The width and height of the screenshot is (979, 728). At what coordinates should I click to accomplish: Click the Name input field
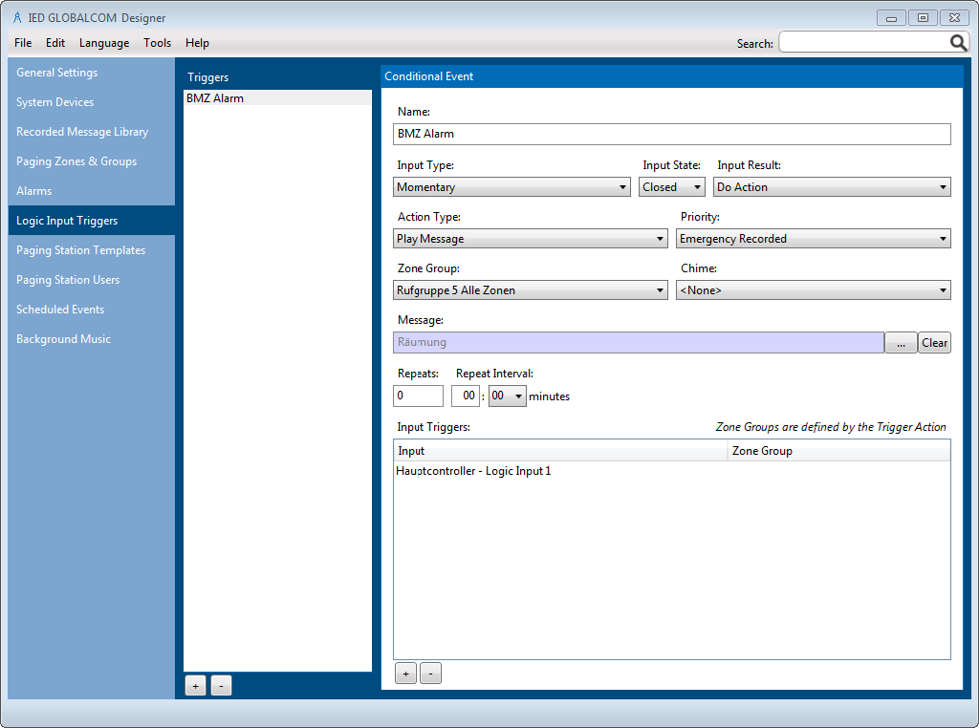click(671, 134)
